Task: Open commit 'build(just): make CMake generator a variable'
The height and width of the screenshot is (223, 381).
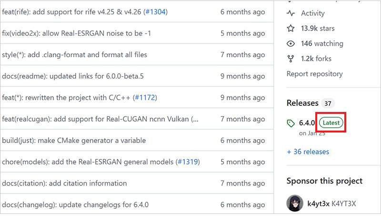Action: (x=74, y=141)
